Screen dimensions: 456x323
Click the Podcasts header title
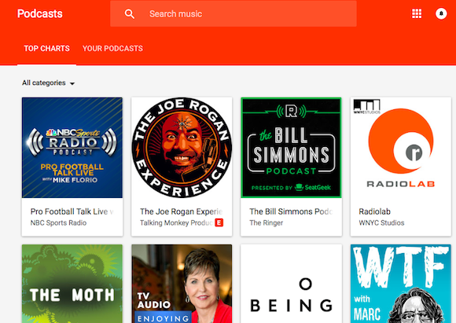point(40,13)
